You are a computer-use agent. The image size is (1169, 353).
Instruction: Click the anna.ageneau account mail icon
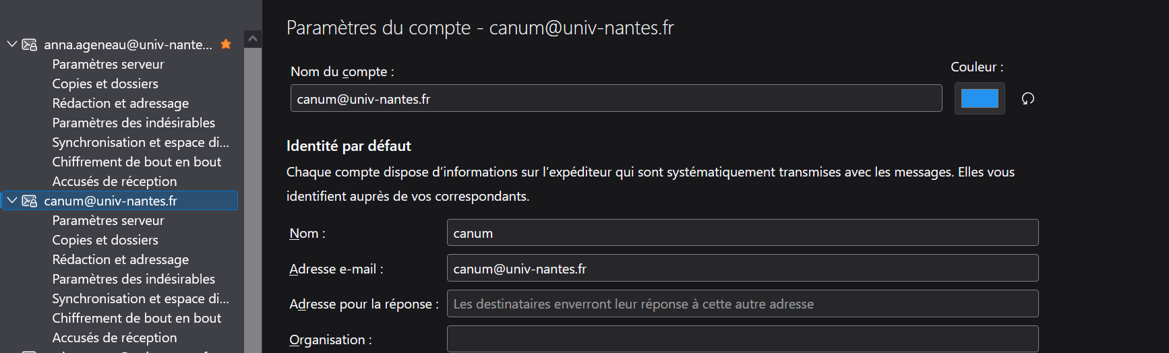[30, 45]
